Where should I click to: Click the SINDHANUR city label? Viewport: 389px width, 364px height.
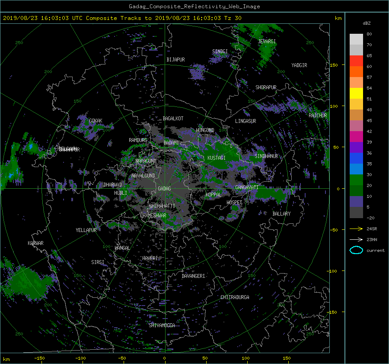[266, 156]
